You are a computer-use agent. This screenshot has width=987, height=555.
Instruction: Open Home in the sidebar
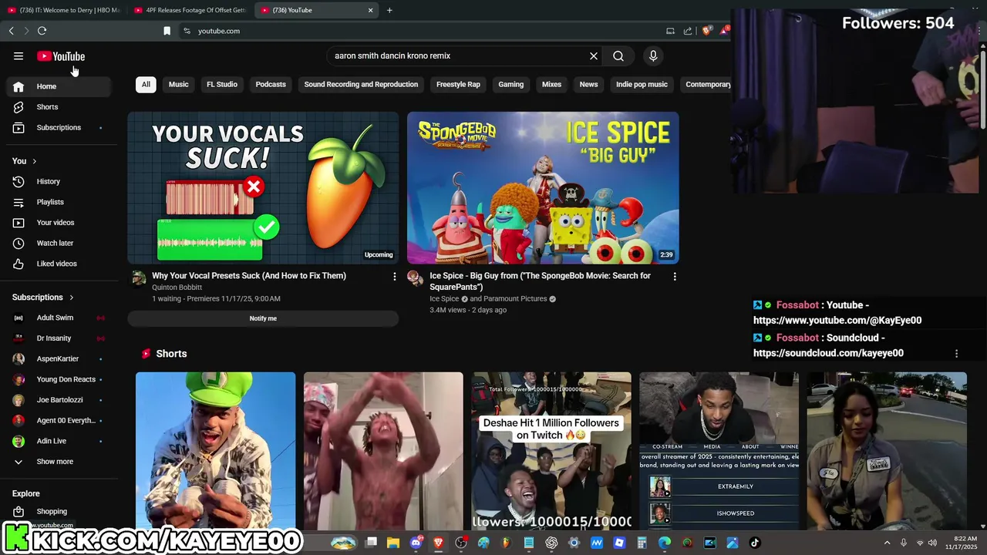pyautogui.click(x=59, y=86)
